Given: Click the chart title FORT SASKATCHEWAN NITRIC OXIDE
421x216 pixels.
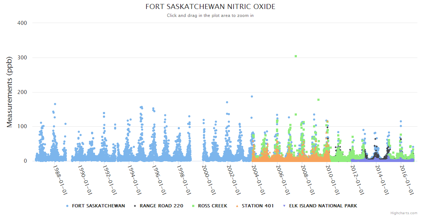Looking at the screenshot, I should (210, 7).
